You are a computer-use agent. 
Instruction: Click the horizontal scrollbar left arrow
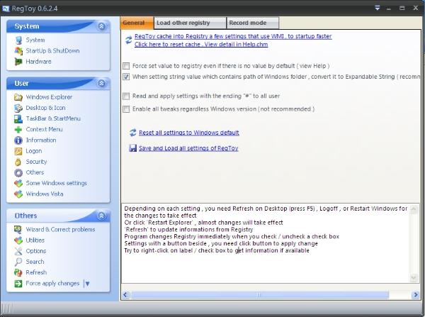(125, 295)
